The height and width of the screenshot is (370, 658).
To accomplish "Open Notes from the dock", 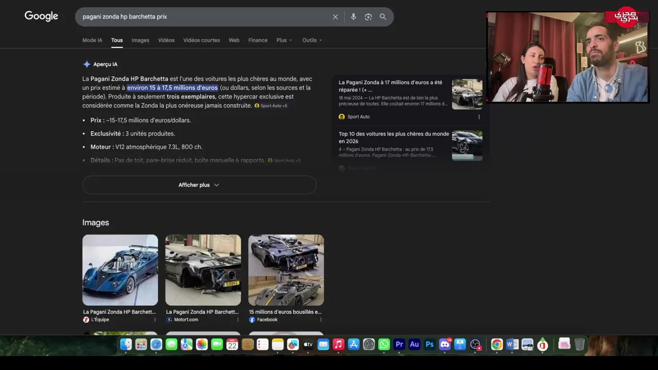I will click(x=278, y=345).
